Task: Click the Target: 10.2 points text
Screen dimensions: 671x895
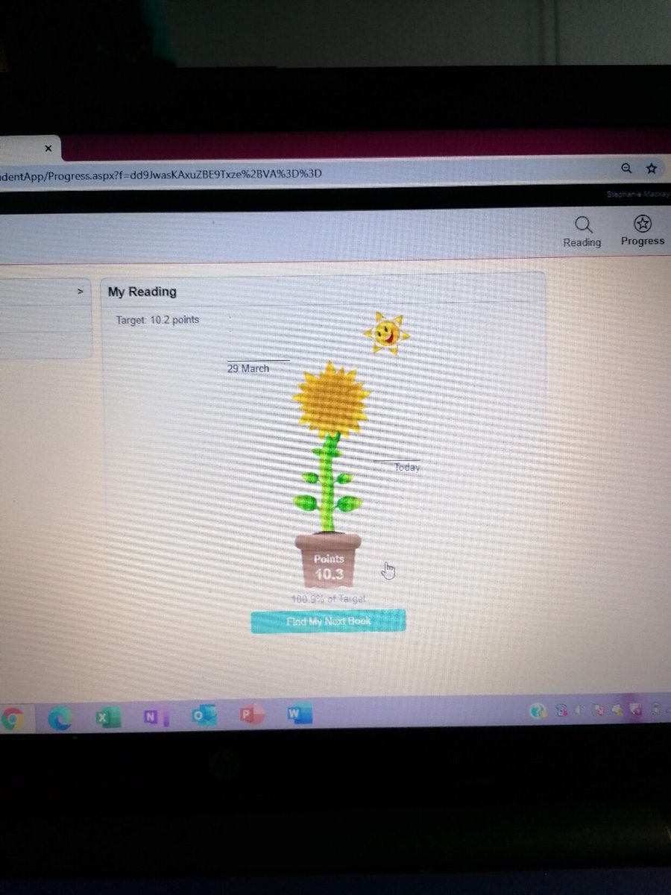Action: [x=157, y=320]
